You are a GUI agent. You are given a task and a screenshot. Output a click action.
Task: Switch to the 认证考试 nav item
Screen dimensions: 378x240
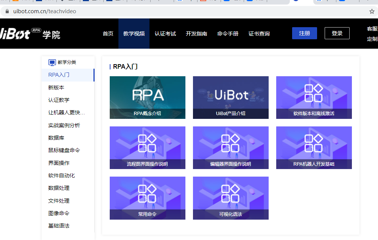(165, 33)
